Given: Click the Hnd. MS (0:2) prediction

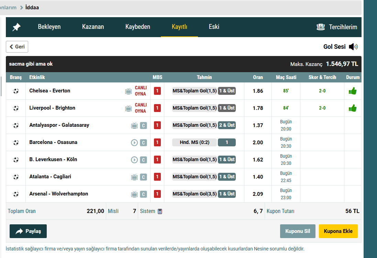Looking at the screenshot, I should (195, 142).
